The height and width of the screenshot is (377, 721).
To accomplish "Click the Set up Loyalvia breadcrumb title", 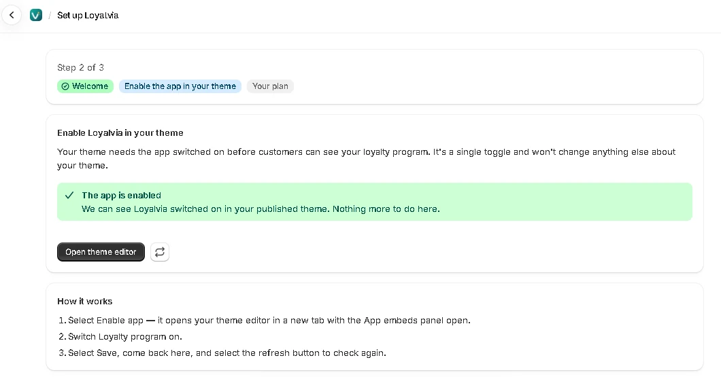I will coord(87,15).
